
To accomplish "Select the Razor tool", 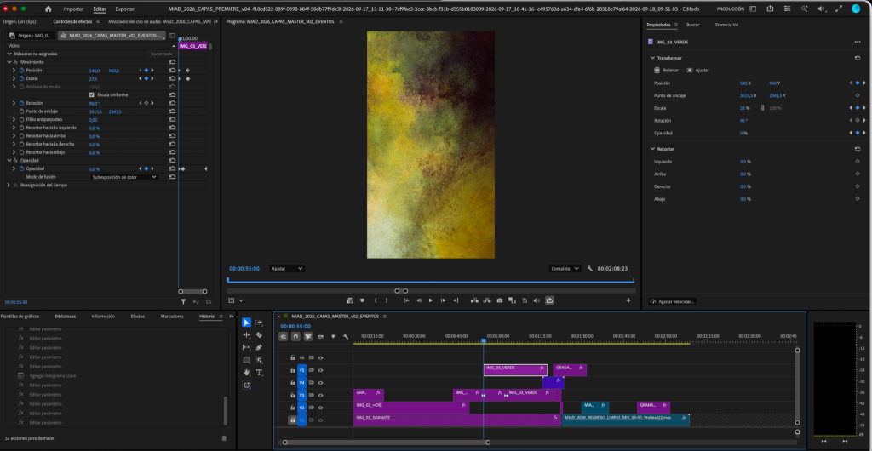I will click(259, 335).
